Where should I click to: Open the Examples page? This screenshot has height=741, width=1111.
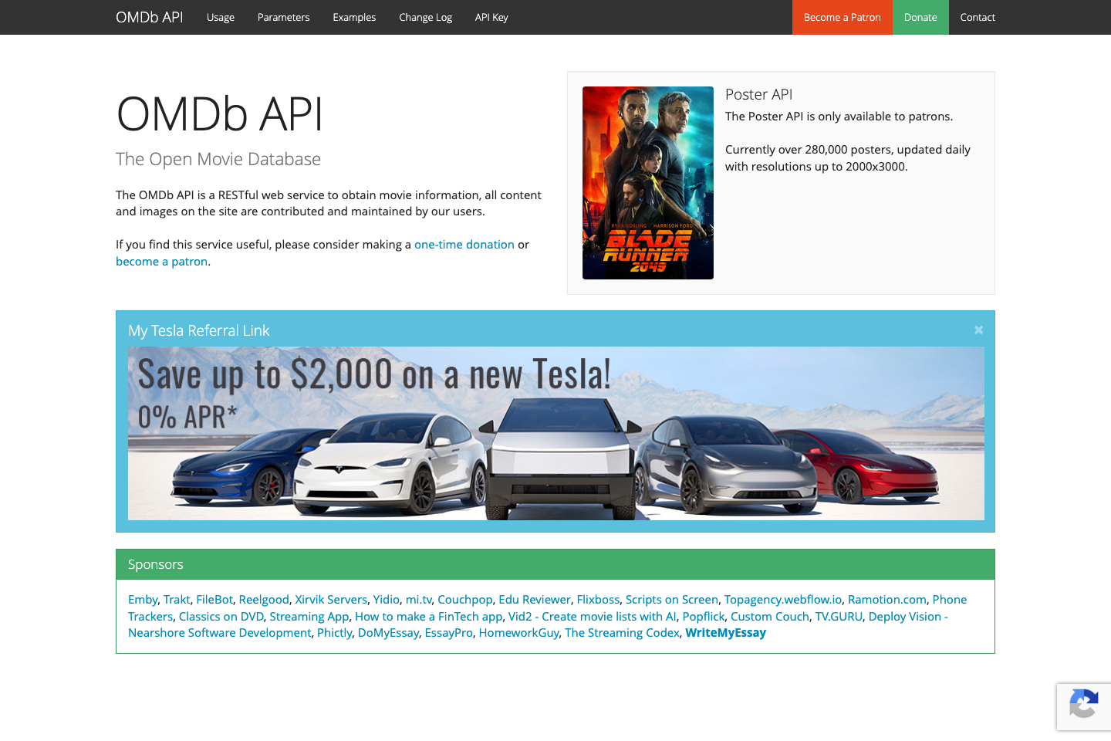coord(354,17)
